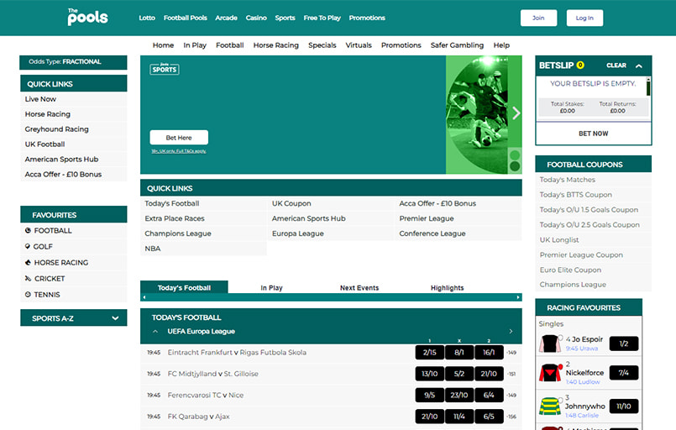Collapse the Betslip panel chevron
The width and height of the screenshot is (676, 430).
pos(639,66)
